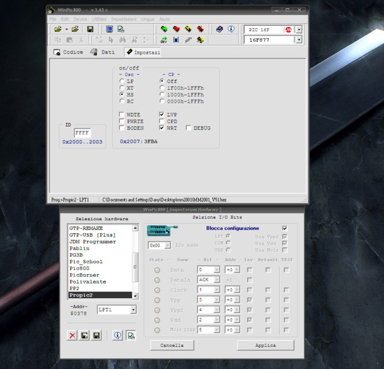The image size is (384, 369).
Task: Click the open file folder icon
Action: 58,29
